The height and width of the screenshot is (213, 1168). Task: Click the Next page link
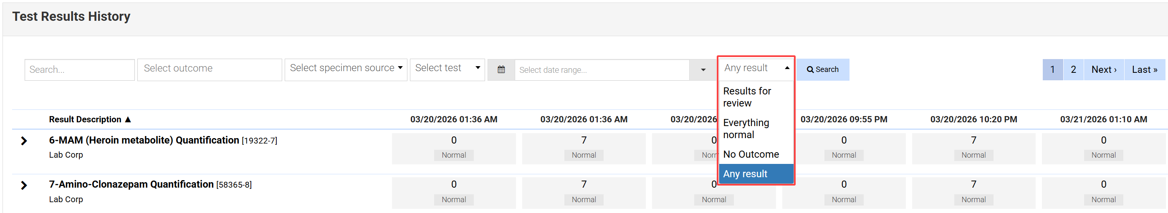click(x=1103, y=69)
